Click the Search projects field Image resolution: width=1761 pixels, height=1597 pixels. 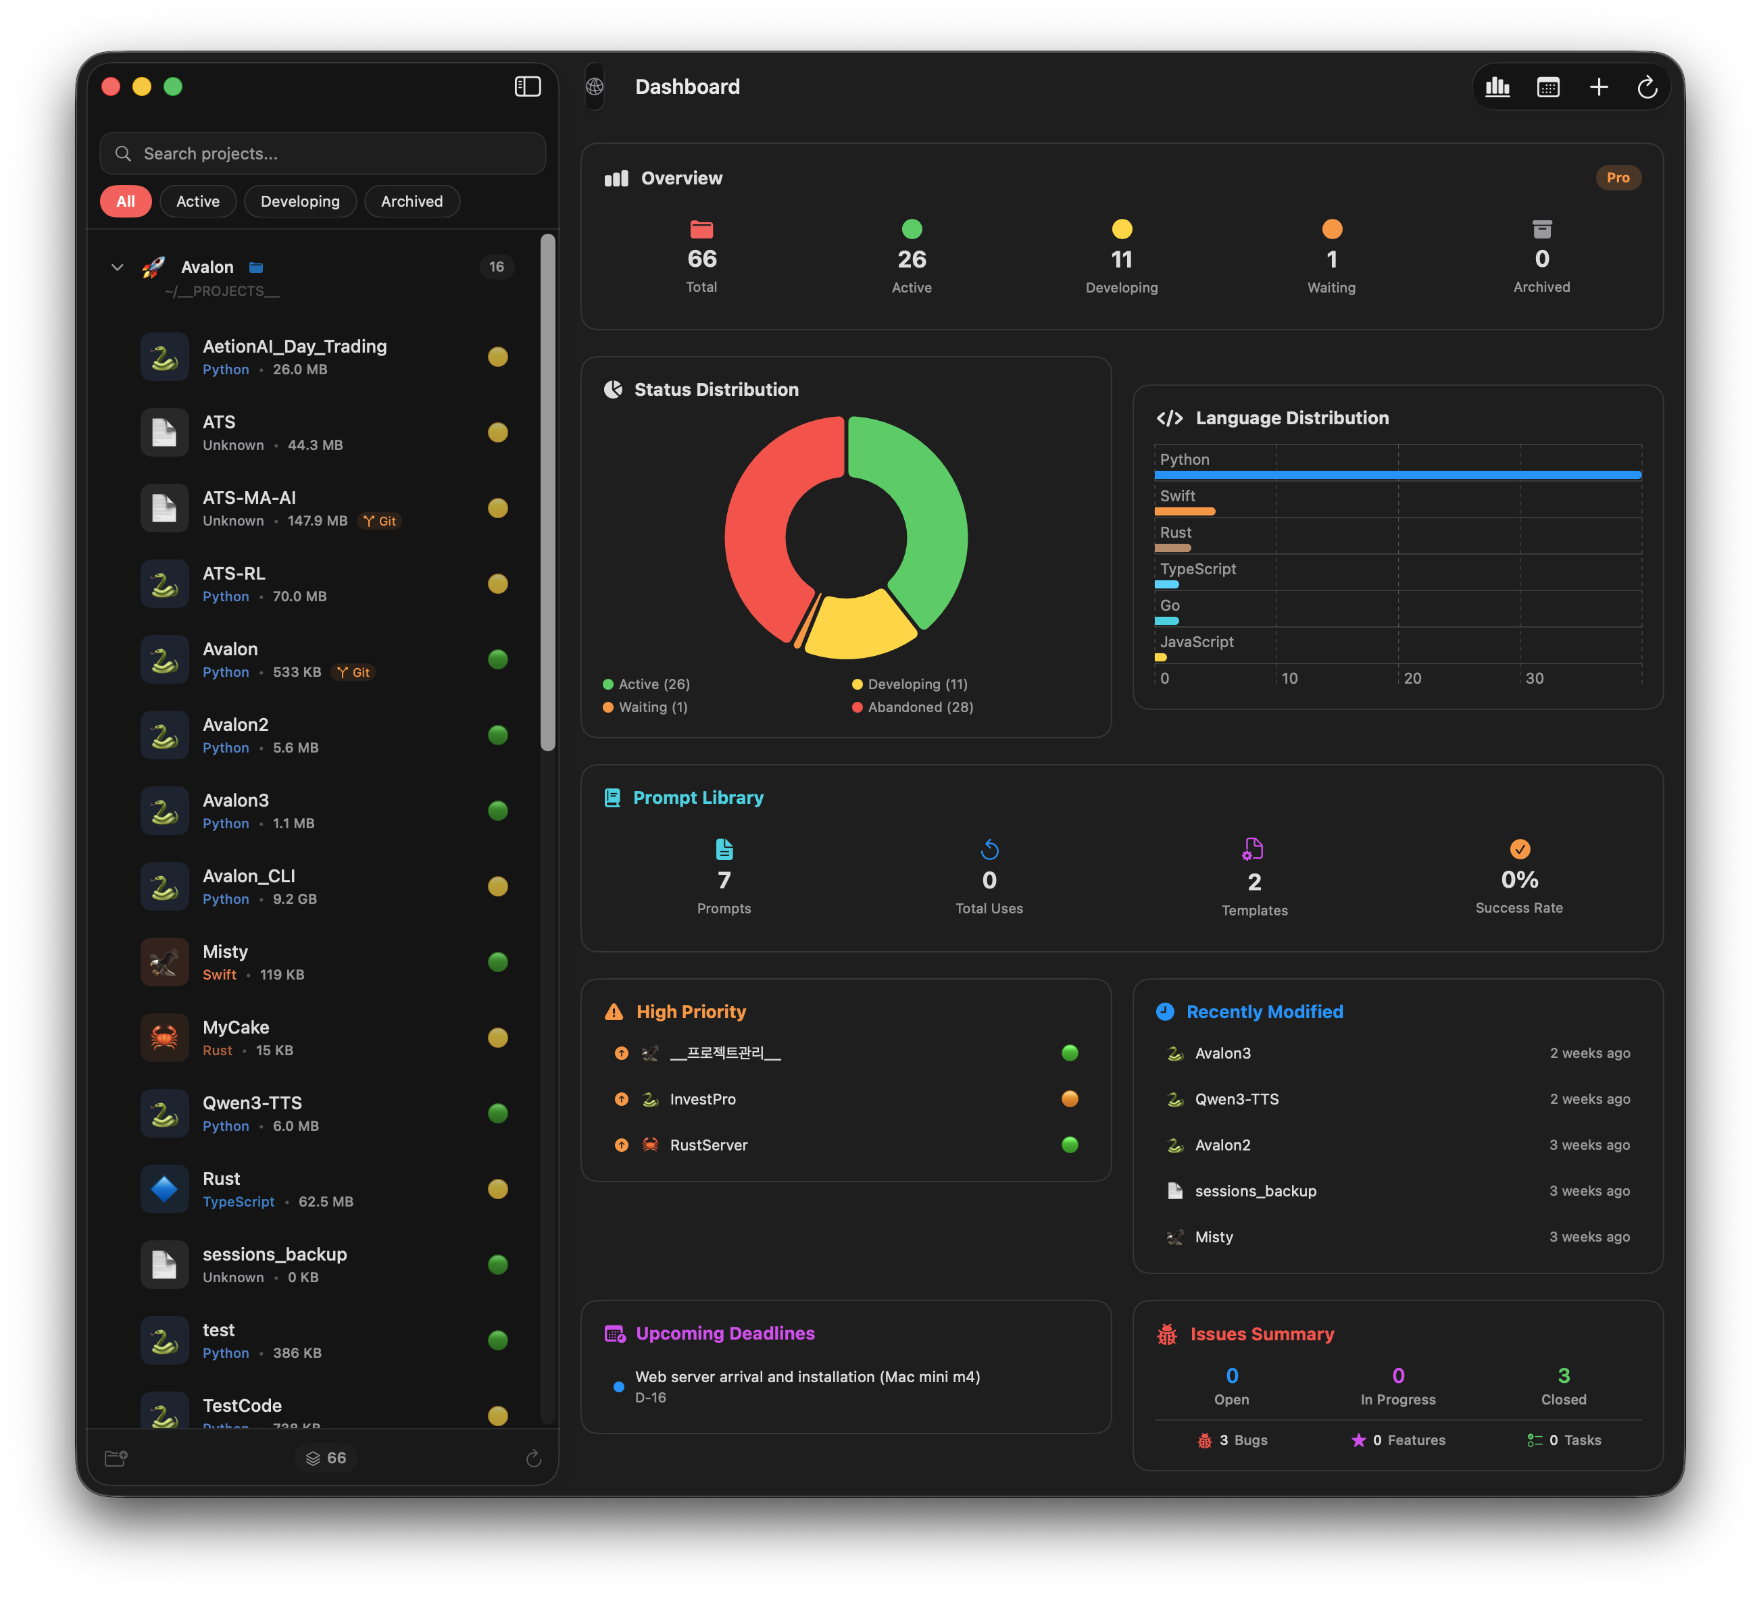click(x=323, y=153)
